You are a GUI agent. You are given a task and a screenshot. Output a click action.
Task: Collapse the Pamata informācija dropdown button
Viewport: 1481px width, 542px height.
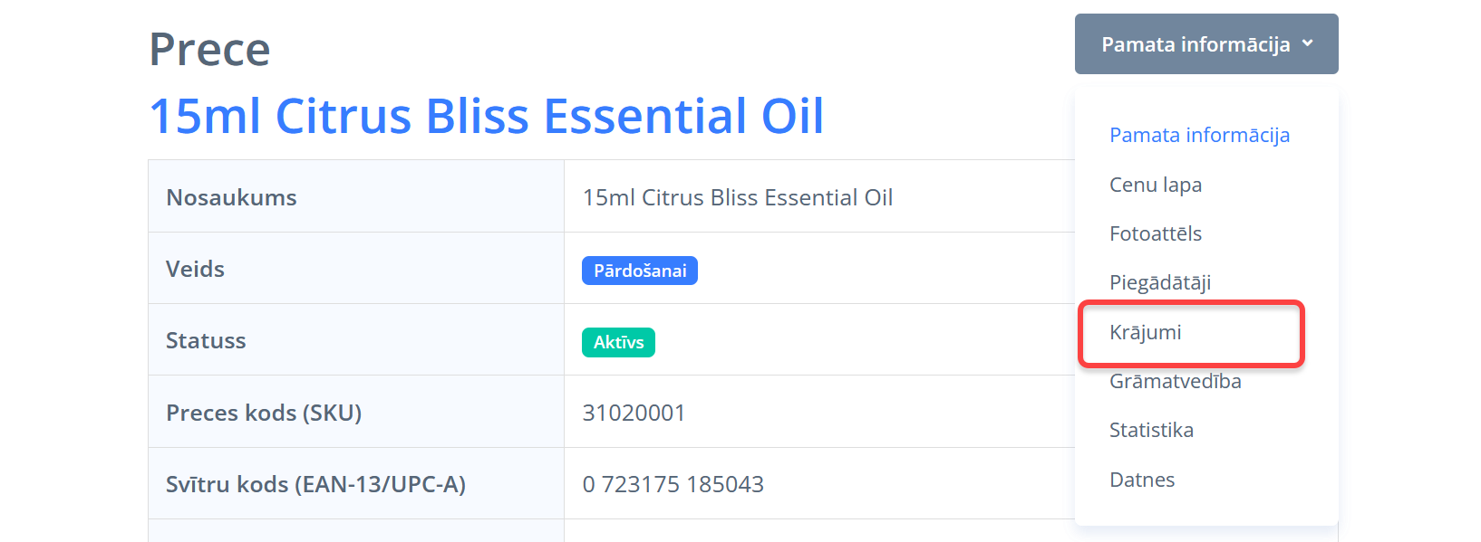(1195, 44)
